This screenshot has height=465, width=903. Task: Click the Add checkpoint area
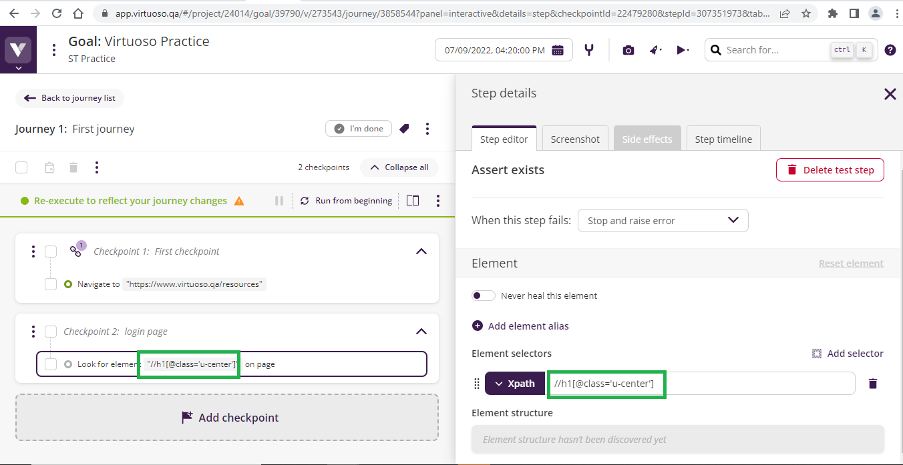227,418
